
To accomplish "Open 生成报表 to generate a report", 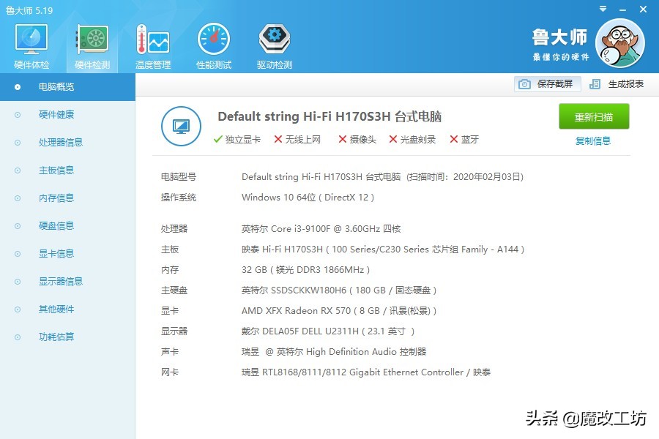I will tap(626, 83).
